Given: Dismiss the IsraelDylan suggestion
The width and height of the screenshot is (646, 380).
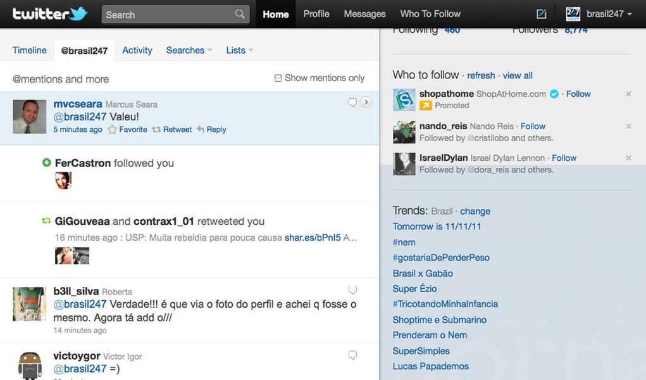Looking at the screenshot, I should click(x=628, y=158).
